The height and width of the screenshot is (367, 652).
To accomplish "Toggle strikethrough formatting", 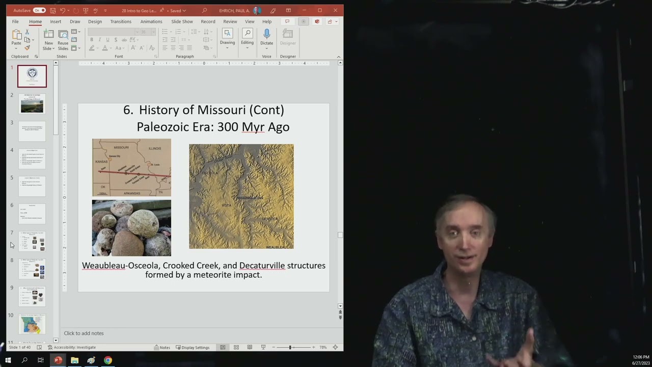I will tap(123, 40).
